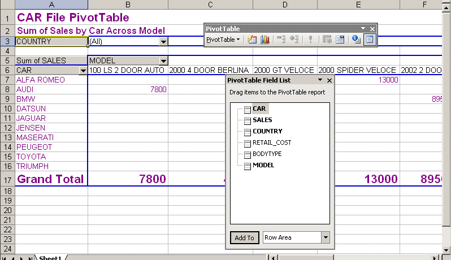Image resolution: width=451 pixels, height=260 pixels.
Task: Open the Chart Wizard from PivotTable toolbar
Action: 265,40
